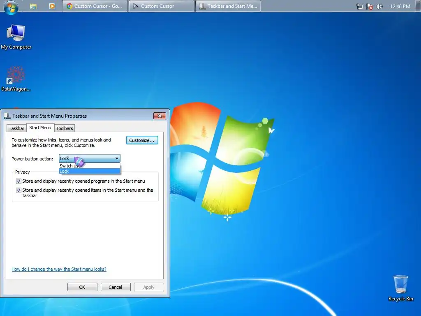Open the Start orb menu
This screenshot has width=421, height=316.
(x=11, y=7)
